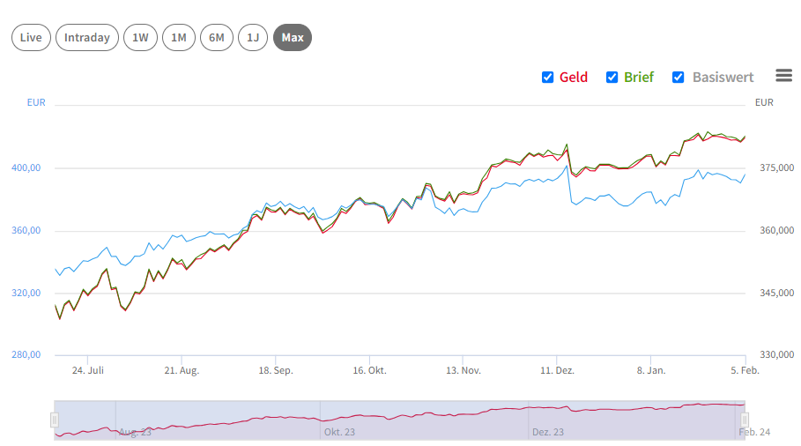The width and height of the screenshot is (801, 446).
Task: Select the Intraday time range
Action: click(87, 37)
